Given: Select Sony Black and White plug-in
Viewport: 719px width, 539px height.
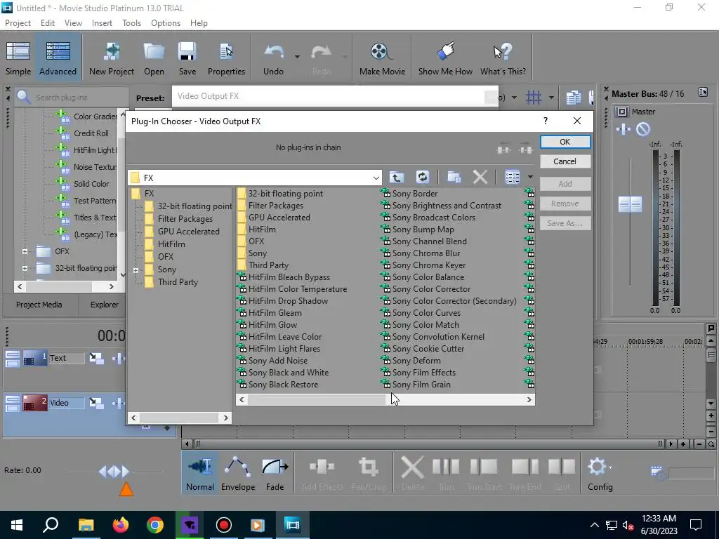Looking at the screenshot, I should pos(289,372).
